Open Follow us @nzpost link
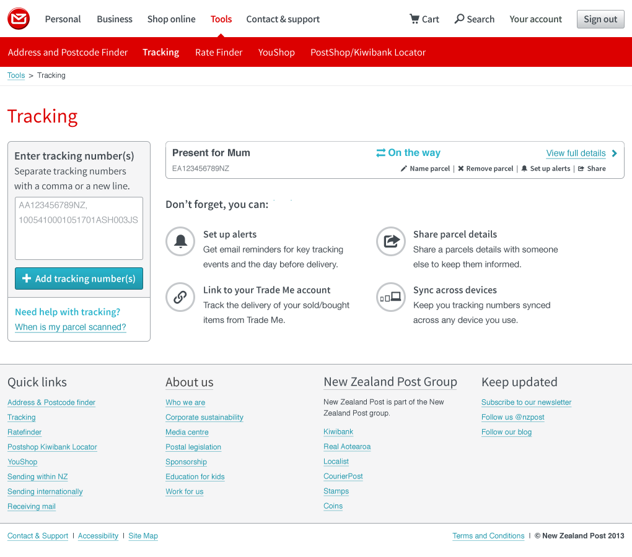Viewport: 632px width, 557px height. tap(512, 417)
